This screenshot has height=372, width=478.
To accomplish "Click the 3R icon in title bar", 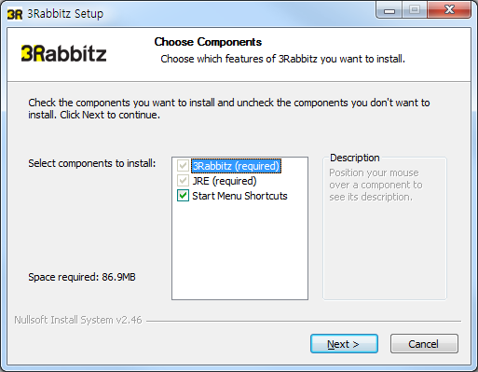I will coord(15,14).
